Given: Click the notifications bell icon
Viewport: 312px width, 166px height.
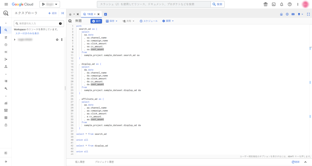Looking at the screenshot, I should click(282, 4).
